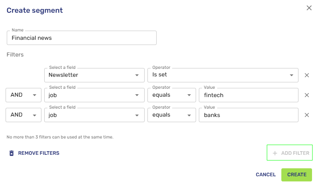Screen dimensions: 318x187
Task: Remove the Newsletter filter row
Action: point(307,75)
